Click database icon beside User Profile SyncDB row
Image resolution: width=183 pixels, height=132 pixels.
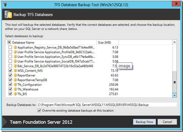[15, 57]
